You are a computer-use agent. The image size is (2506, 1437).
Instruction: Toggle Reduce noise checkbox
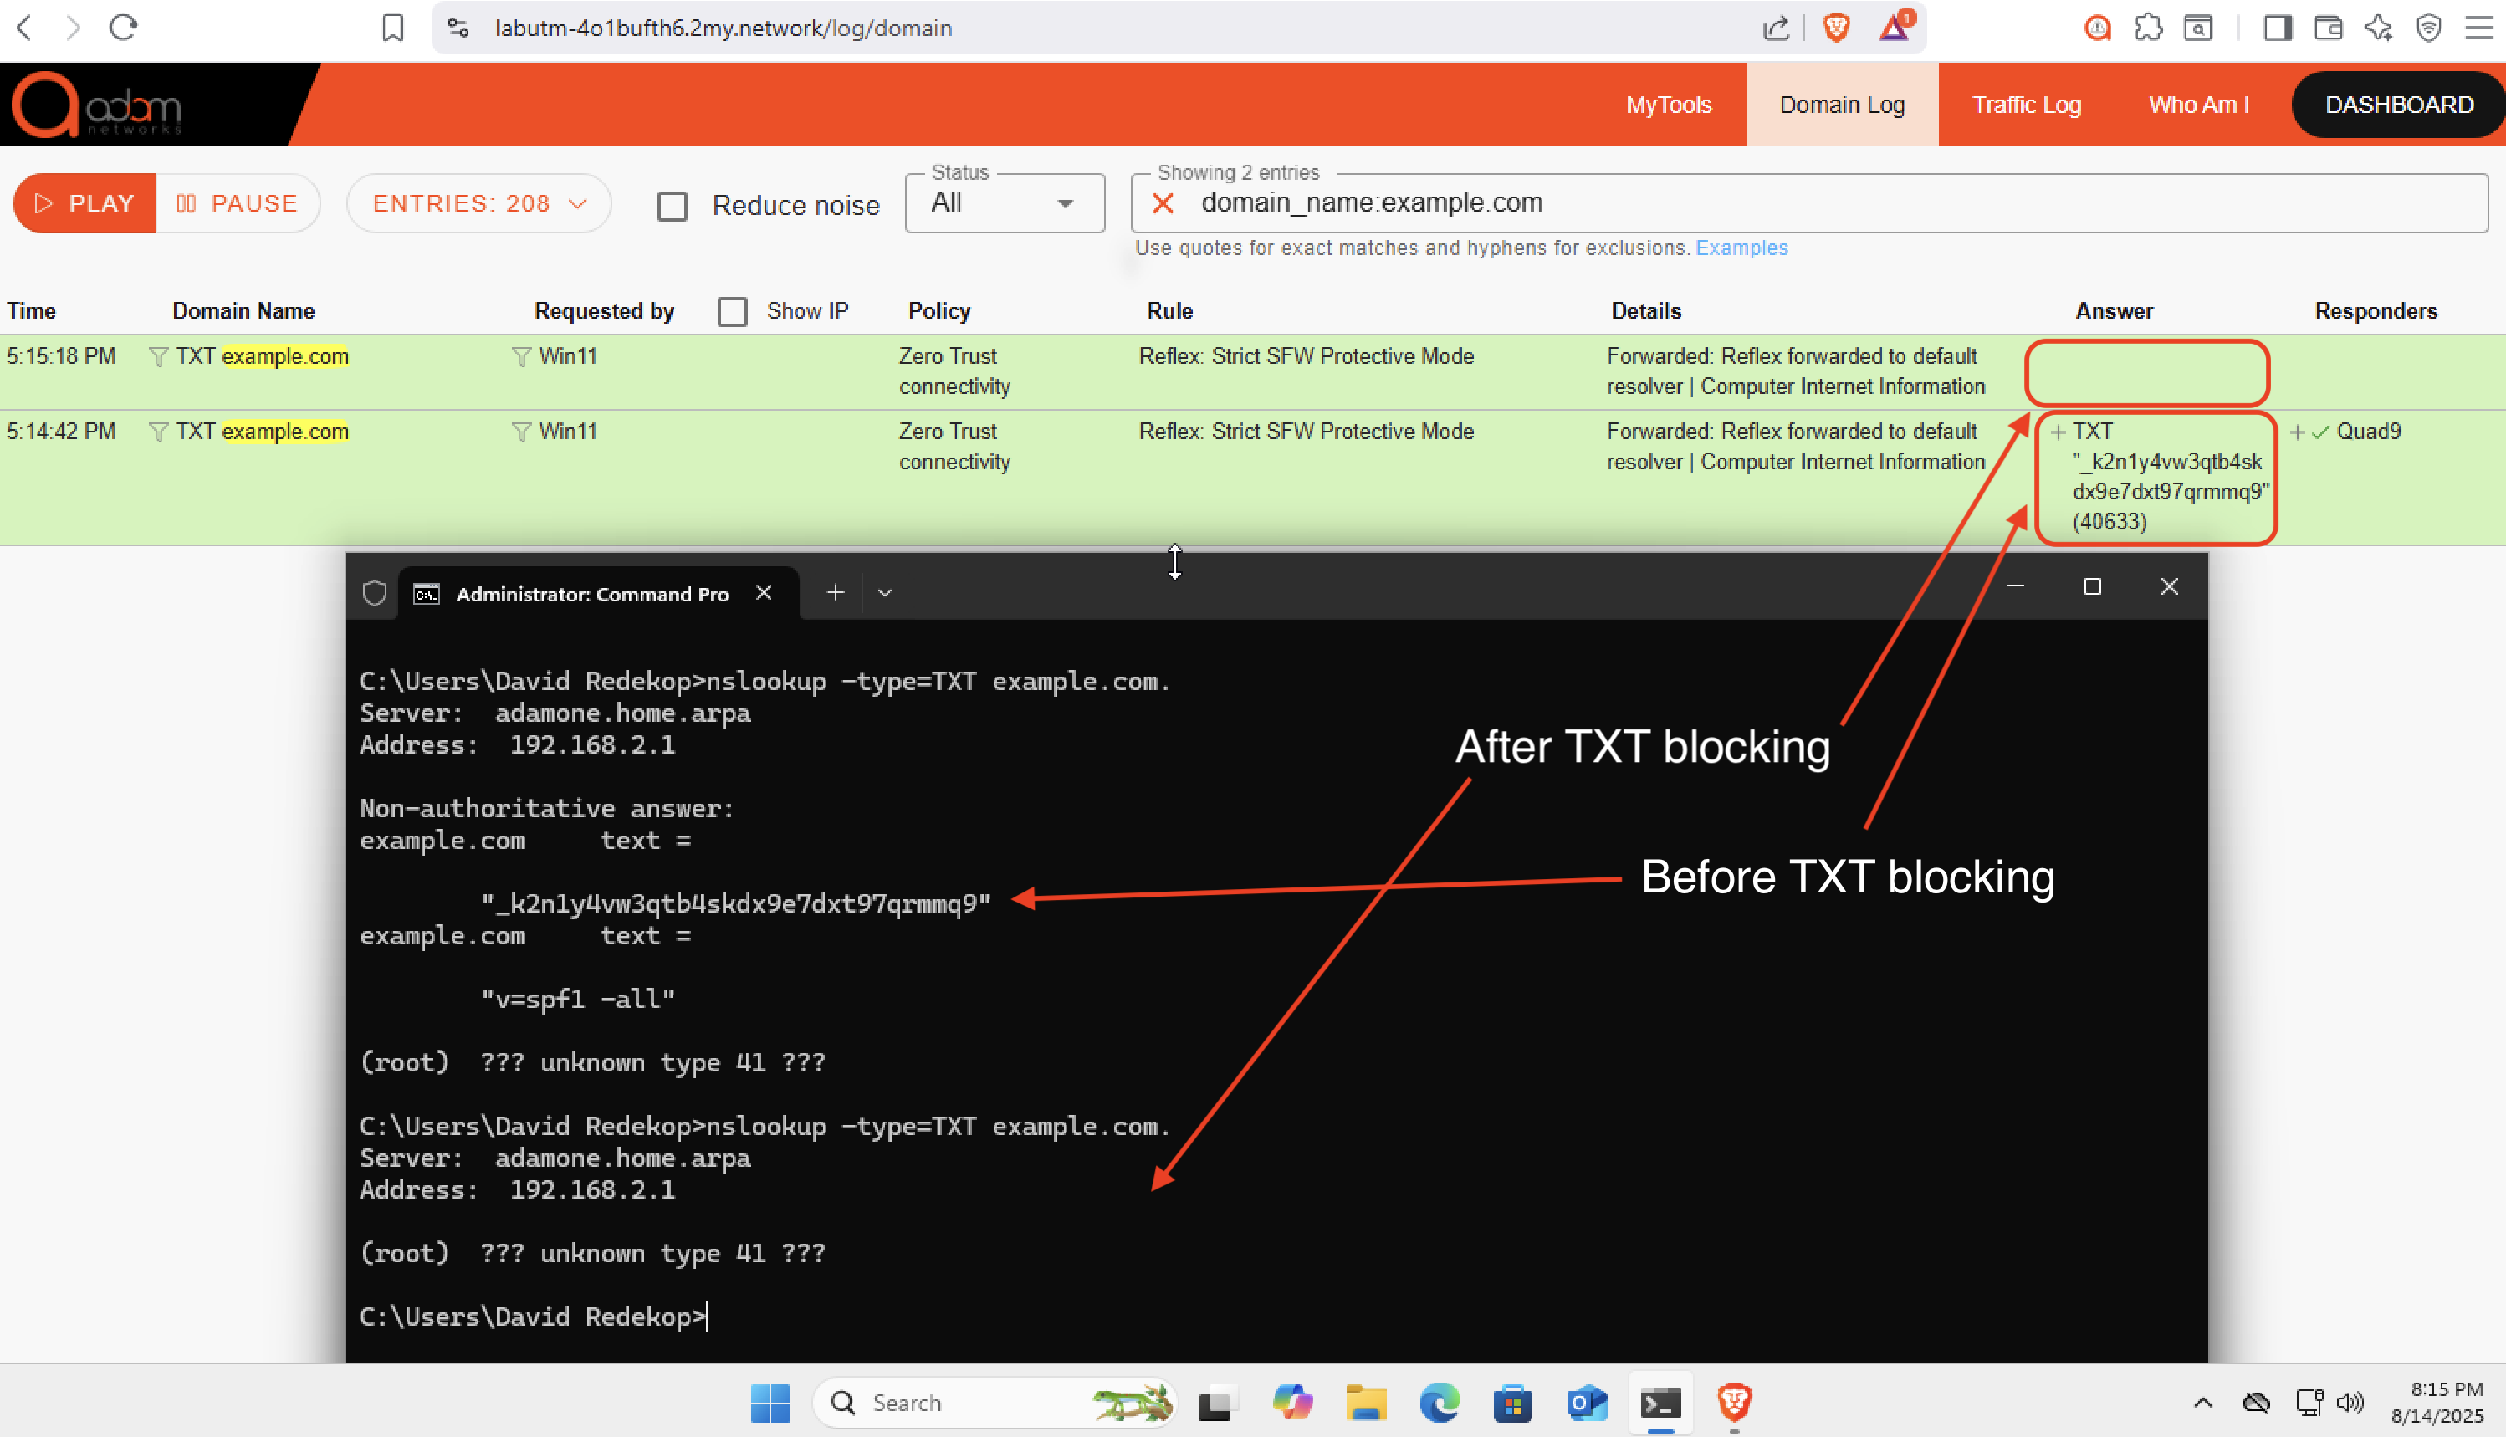(673, 207)
